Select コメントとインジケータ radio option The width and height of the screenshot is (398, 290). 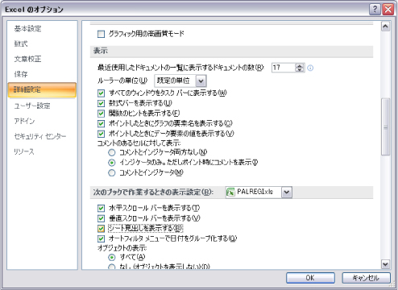(x=112, y=173)
